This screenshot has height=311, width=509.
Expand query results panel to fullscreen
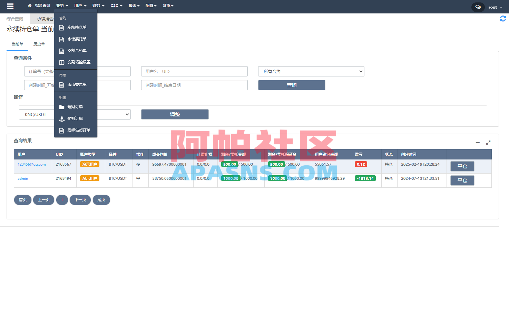coord(488,142)
